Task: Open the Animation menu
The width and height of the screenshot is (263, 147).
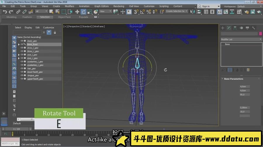Action: [84, 6]
